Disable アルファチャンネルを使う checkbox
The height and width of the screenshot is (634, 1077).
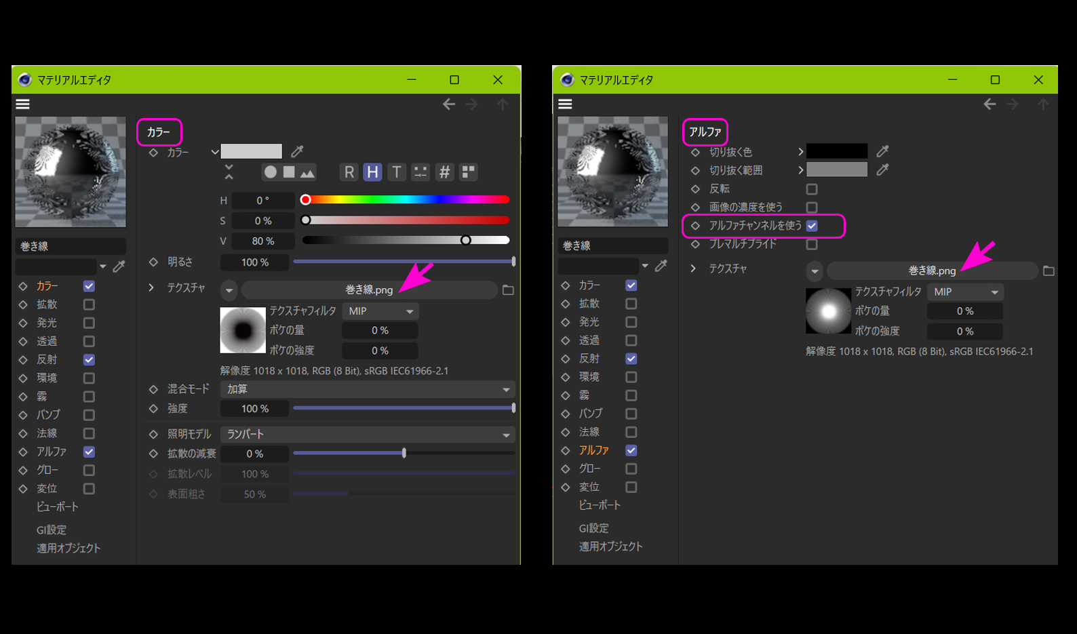point(812,226)
